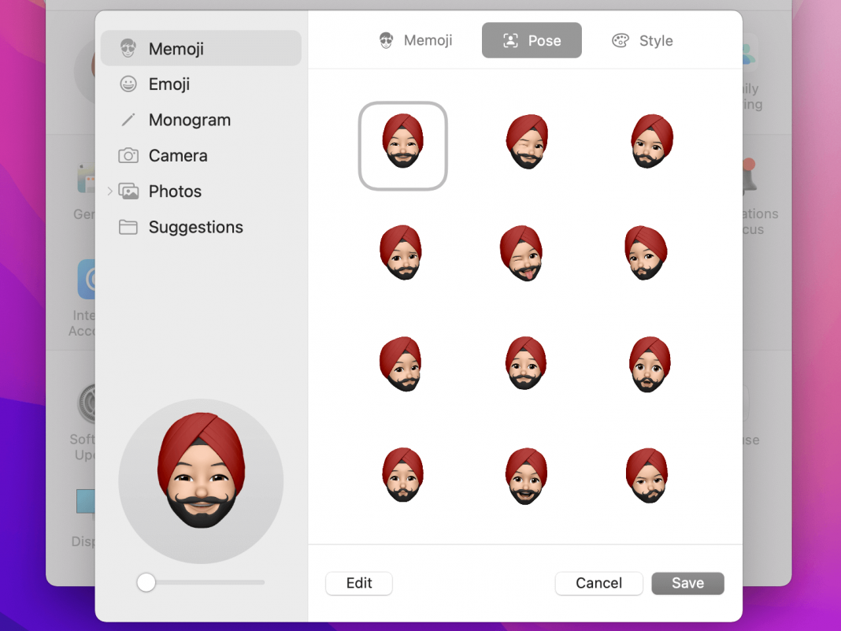Open the Emoji smiley icon in sidebar

point(128,84)
